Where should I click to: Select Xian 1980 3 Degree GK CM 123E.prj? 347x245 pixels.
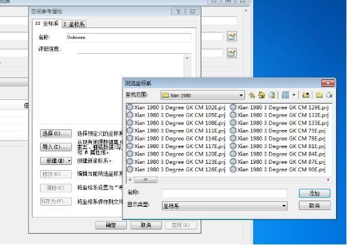pyautogui.click(x=176, y=162)
